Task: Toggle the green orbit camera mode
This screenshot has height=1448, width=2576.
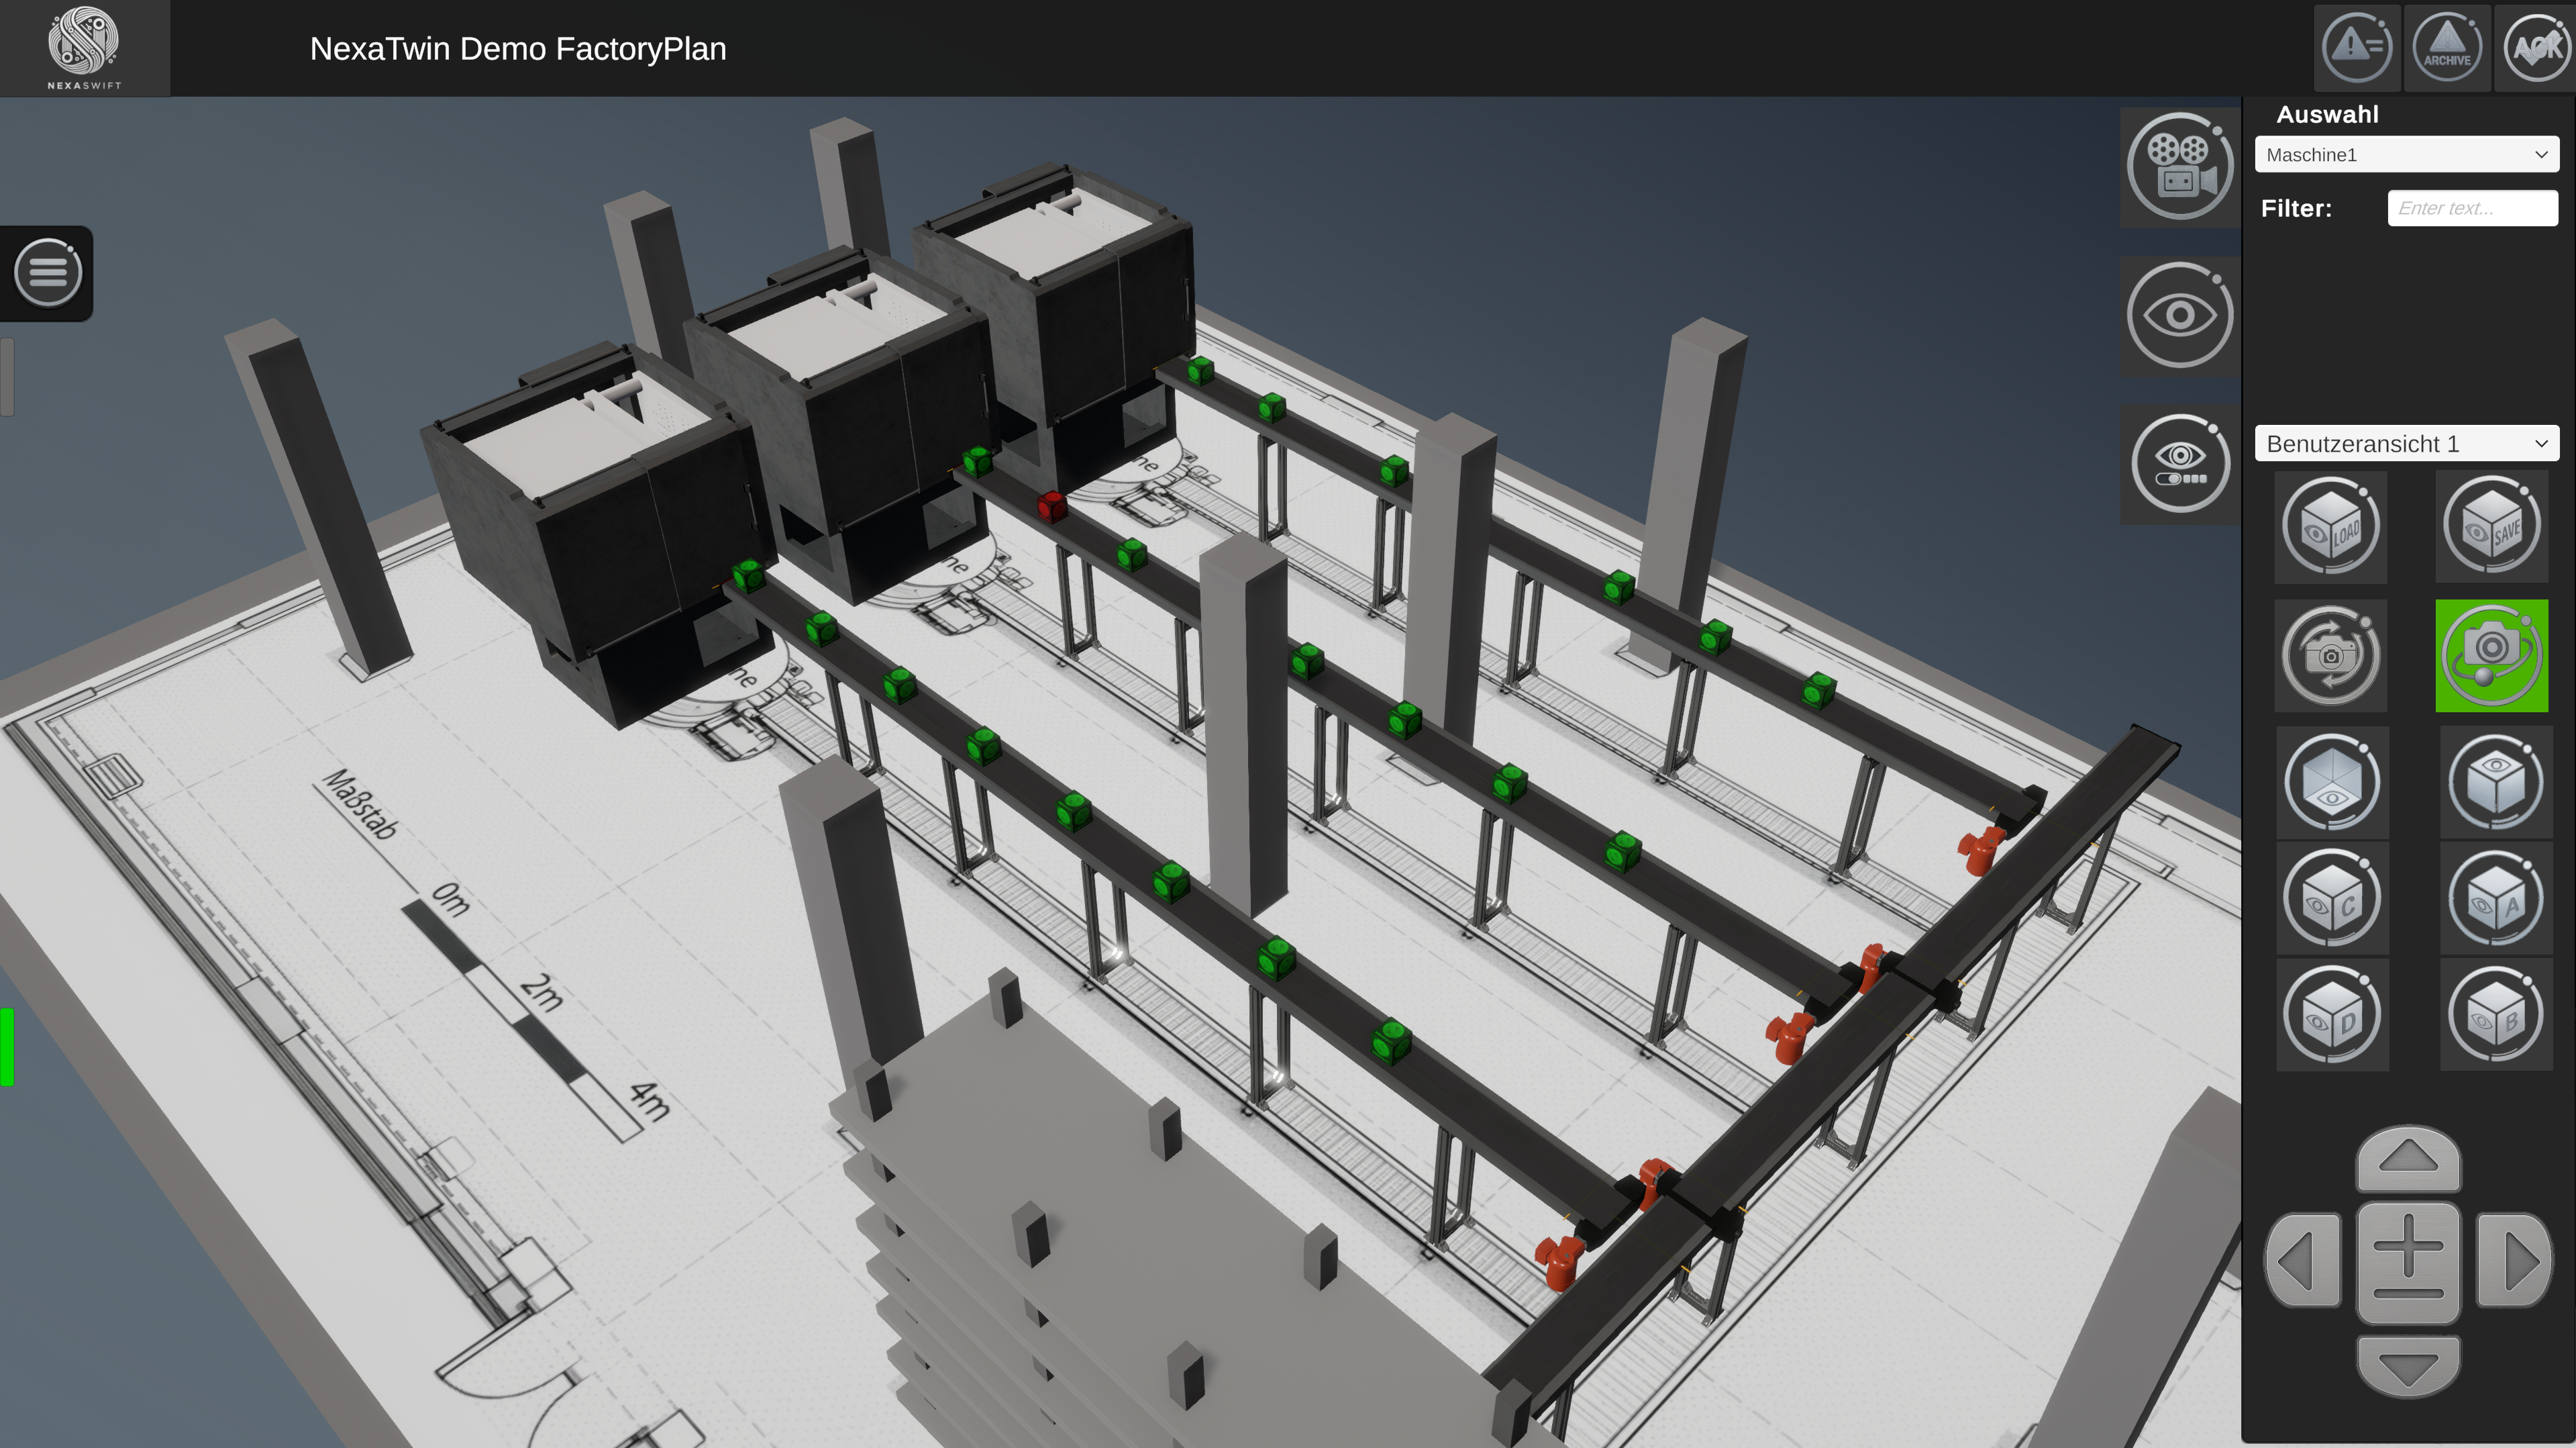Action: (x=2491, y=657)
